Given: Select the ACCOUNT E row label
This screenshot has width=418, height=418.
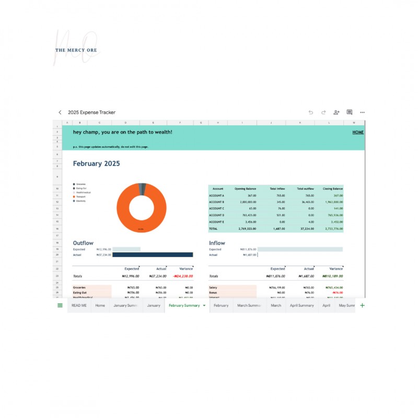Looking at the screenshot, I should 216,222.
